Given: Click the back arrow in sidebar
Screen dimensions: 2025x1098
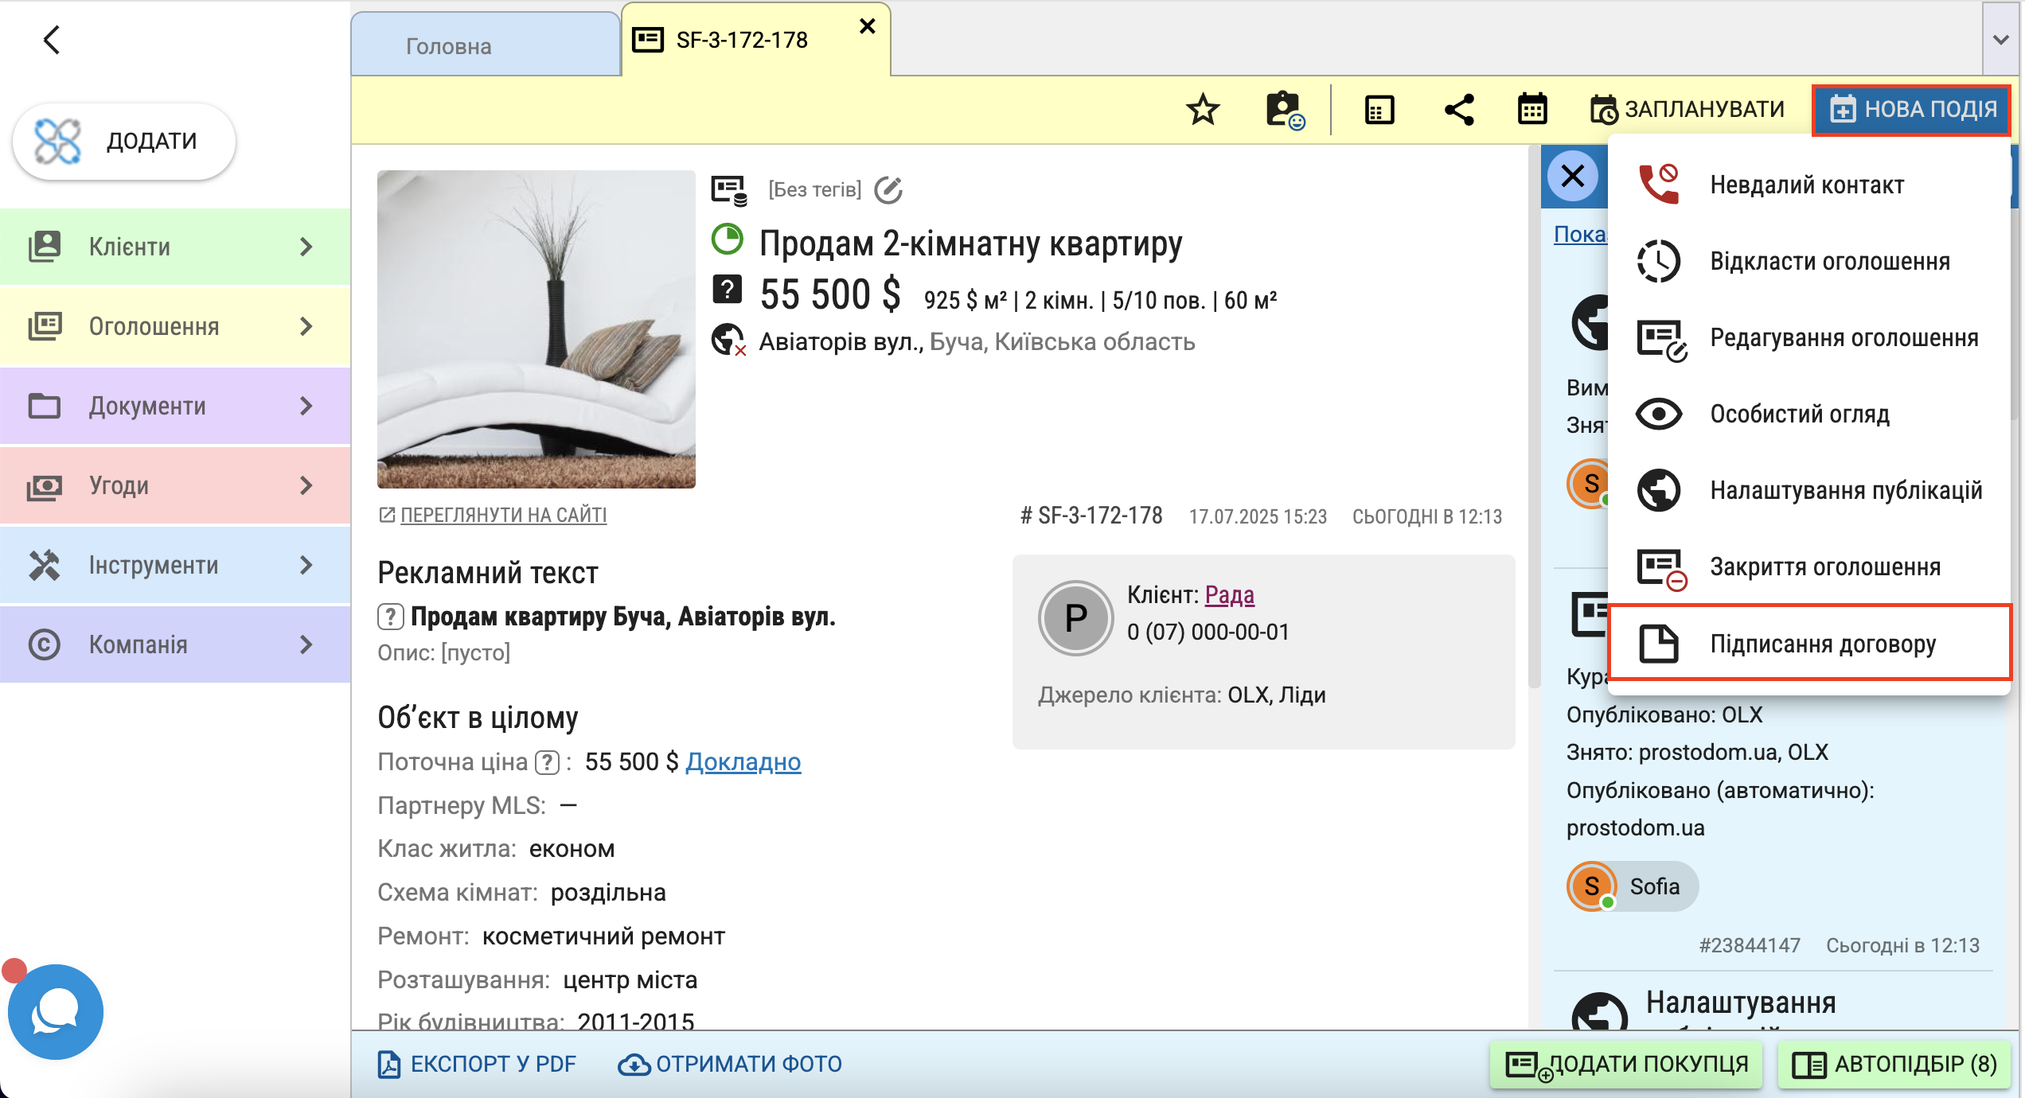Looking at the screenshot, I should [x=52, y=40].
